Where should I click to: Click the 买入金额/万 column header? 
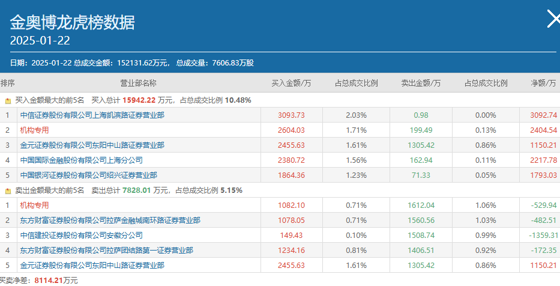point(292,84)
